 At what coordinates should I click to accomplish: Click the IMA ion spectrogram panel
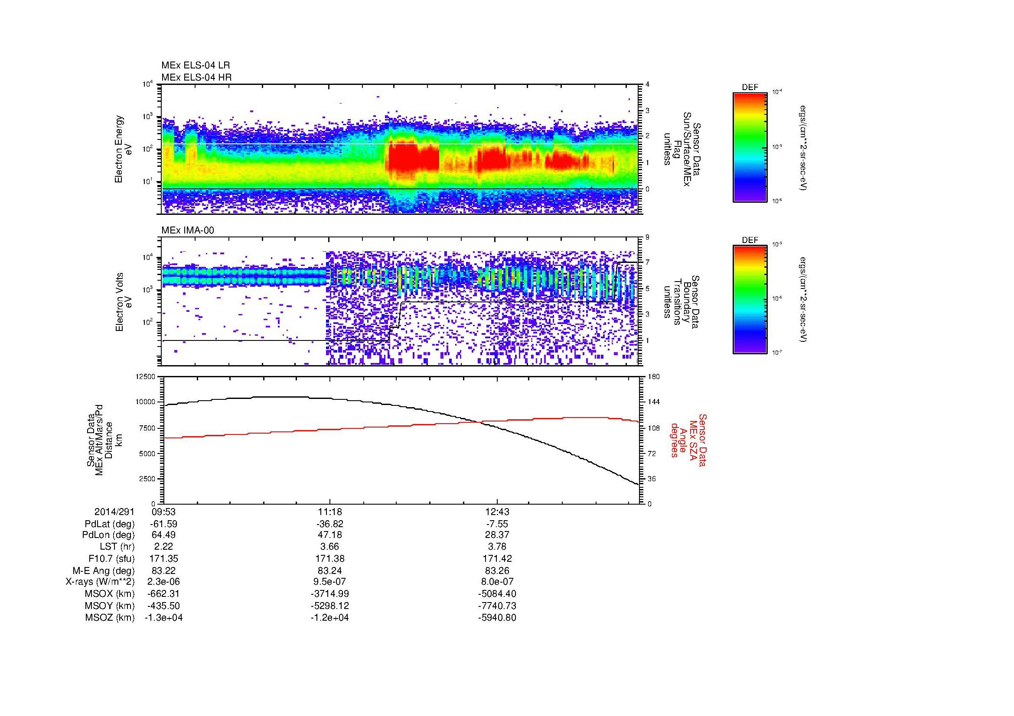point(401,301)
